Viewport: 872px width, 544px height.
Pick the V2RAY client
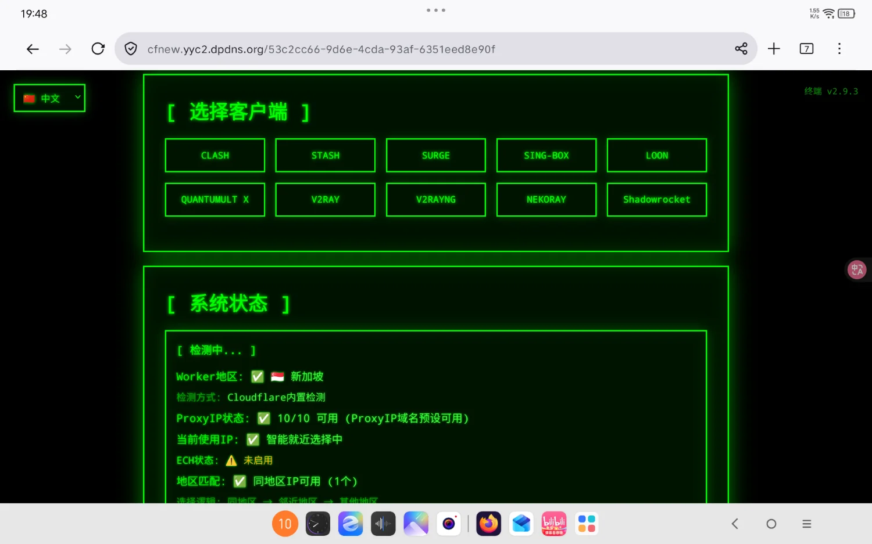click(326, 200)
